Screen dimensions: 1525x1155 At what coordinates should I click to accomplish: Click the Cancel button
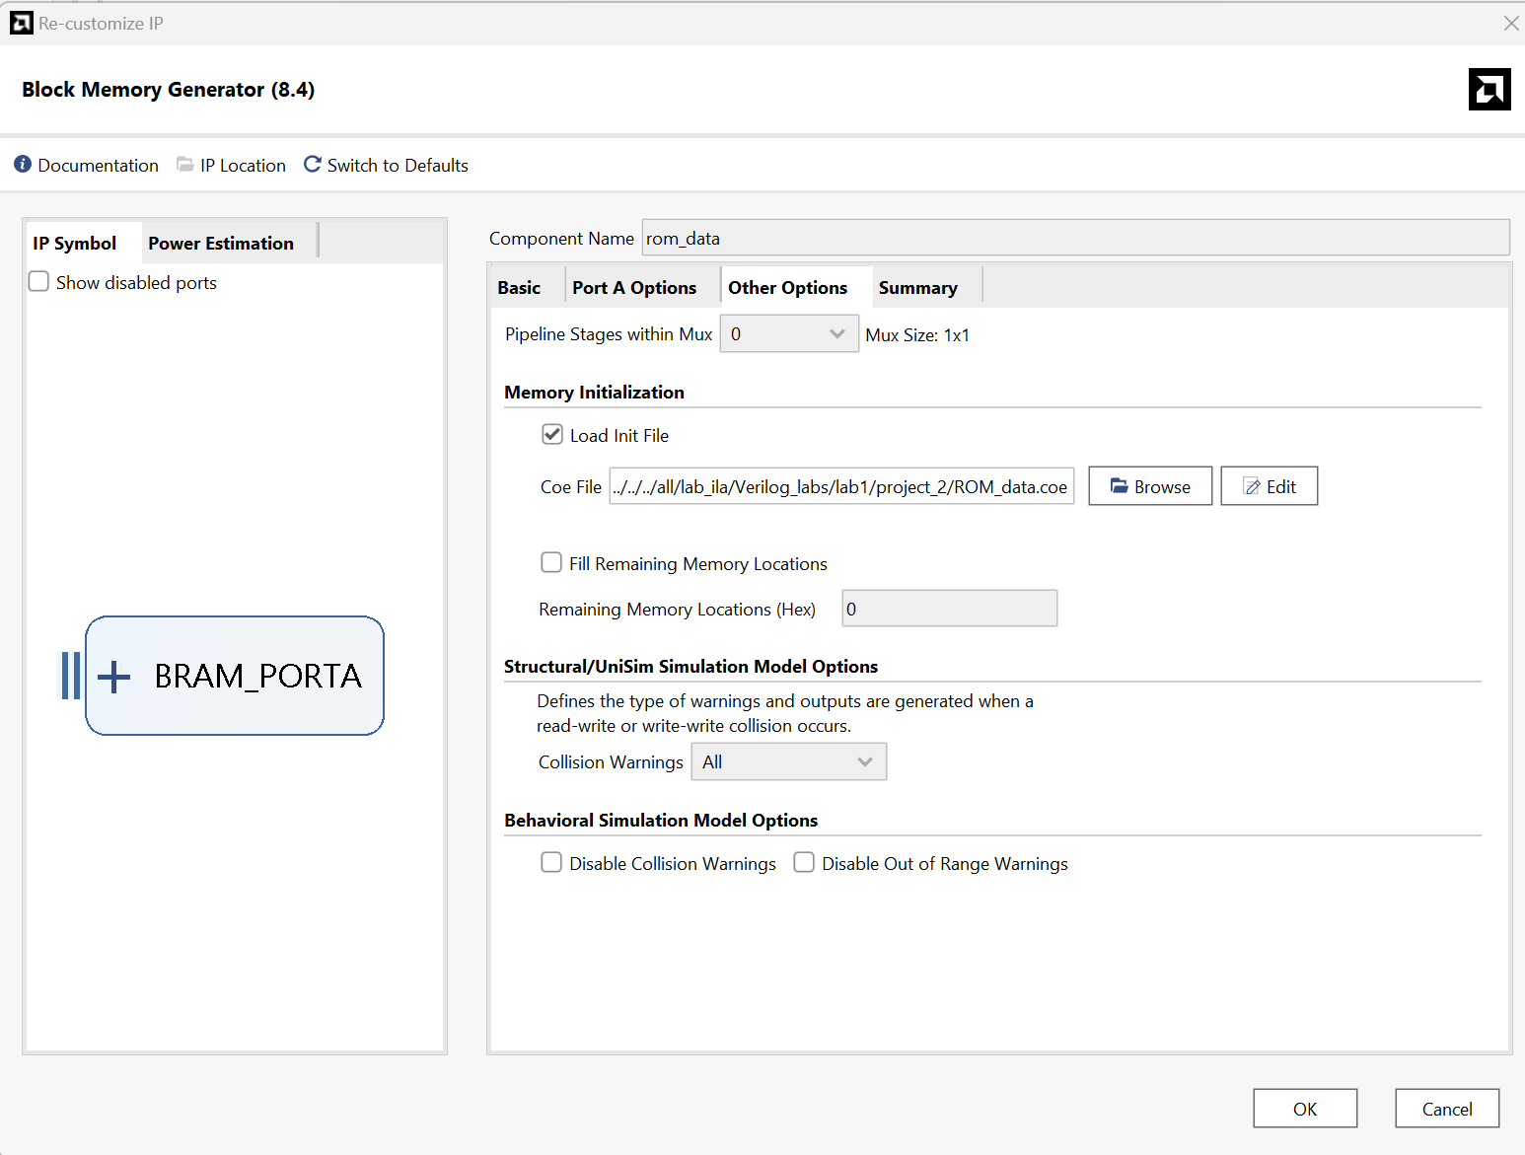1447,1109
